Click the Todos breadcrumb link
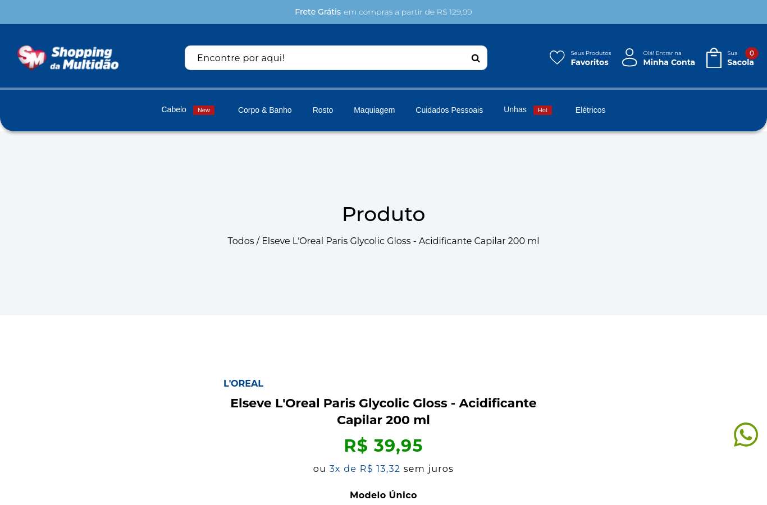 241,241
